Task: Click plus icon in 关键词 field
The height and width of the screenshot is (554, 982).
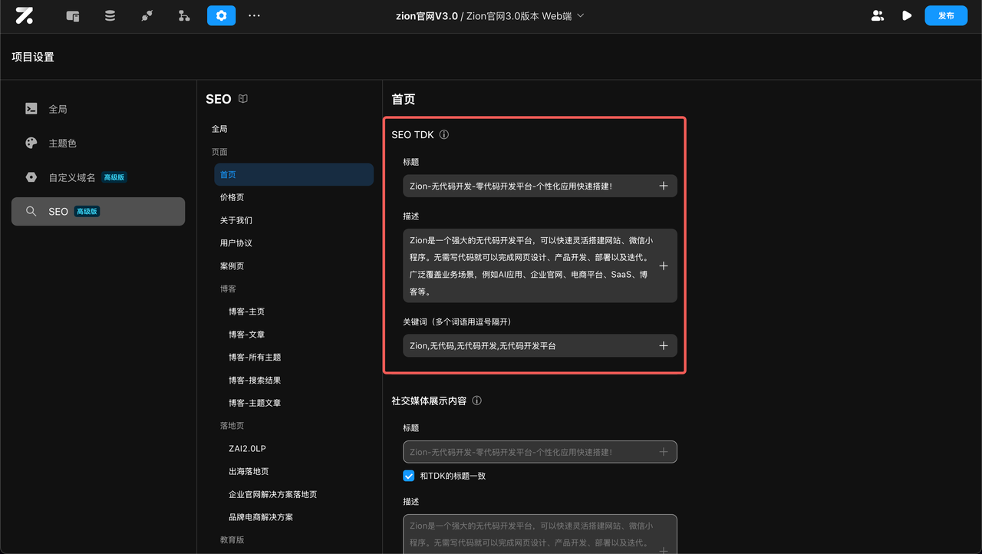Action: [x=664, y=346]
